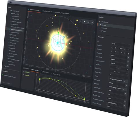Viewport: 137px width, 117px height.
Task: Expand the stars emitter in Outline
Action: pos(100,31)
